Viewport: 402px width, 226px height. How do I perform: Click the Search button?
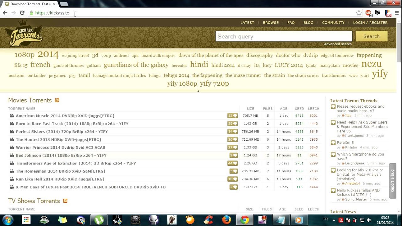point(372,36)
